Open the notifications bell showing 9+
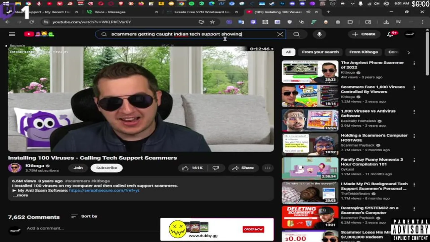430x242 pixels. coord(390,34)
